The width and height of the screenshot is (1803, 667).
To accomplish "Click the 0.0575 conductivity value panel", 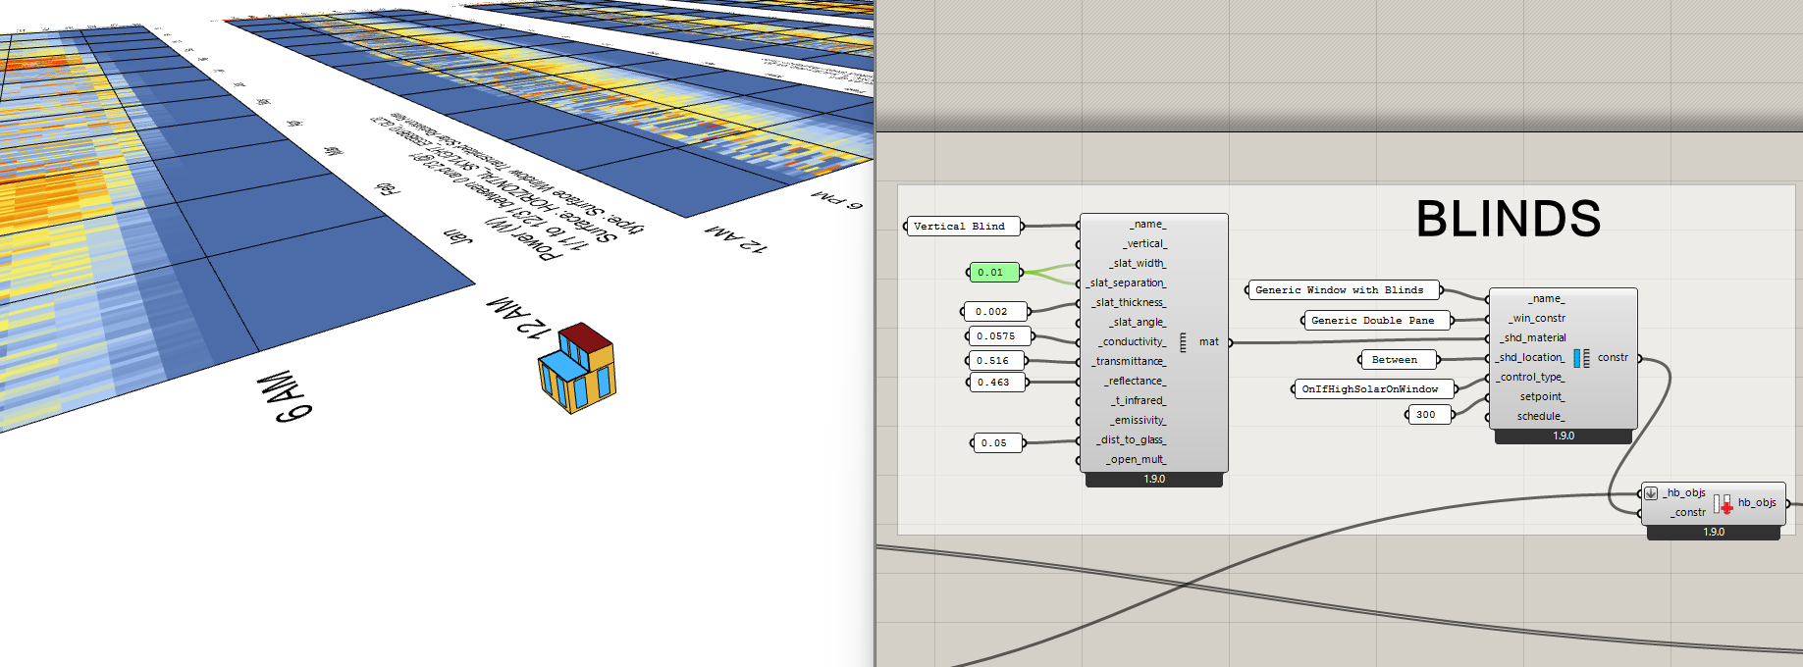I will pyautogui.click(x=995, y=336).
